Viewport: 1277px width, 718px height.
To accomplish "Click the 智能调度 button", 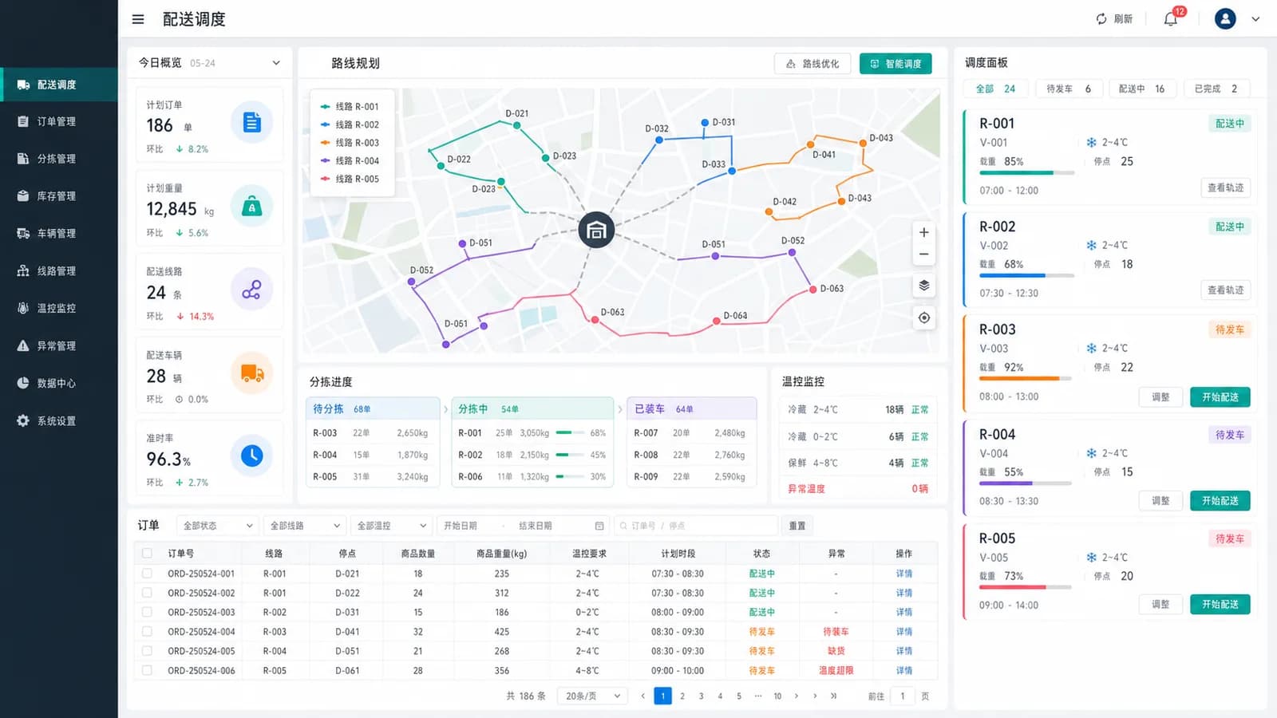I will click(895, 64).
